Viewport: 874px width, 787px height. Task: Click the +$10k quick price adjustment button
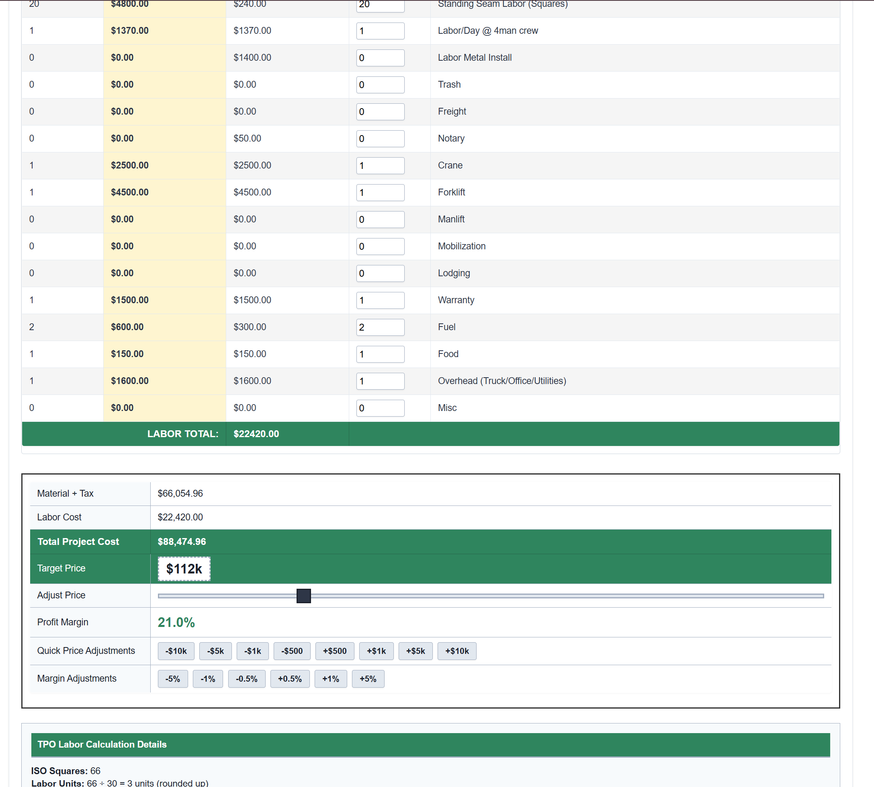[456, 651]
